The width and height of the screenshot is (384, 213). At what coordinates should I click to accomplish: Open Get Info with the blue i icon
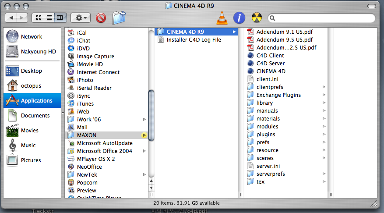tap(239, 18)
